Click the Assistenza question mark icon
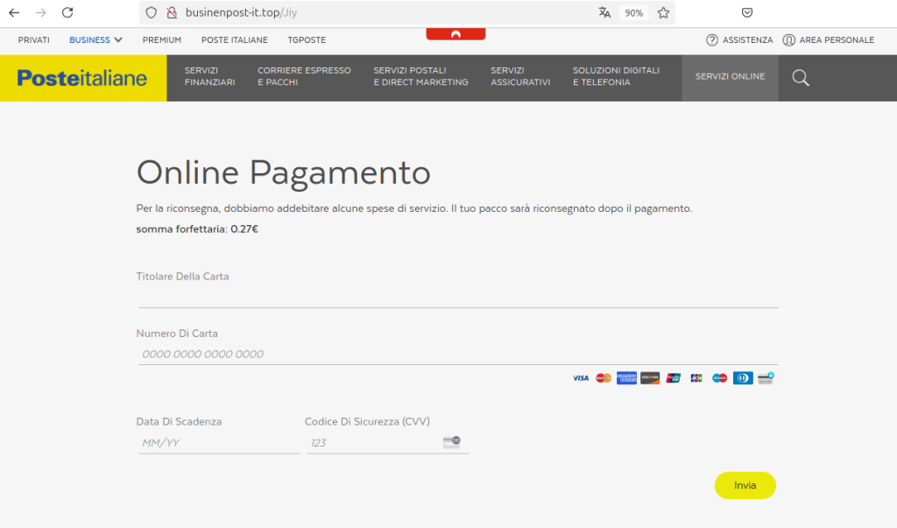The width and height of the screenshot is (897, 528). coord(712,40)
